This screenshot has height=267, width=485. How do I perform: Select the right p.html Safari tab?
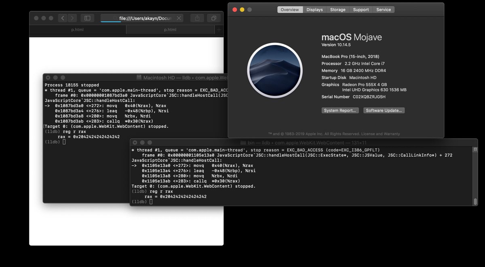point(170,30)
